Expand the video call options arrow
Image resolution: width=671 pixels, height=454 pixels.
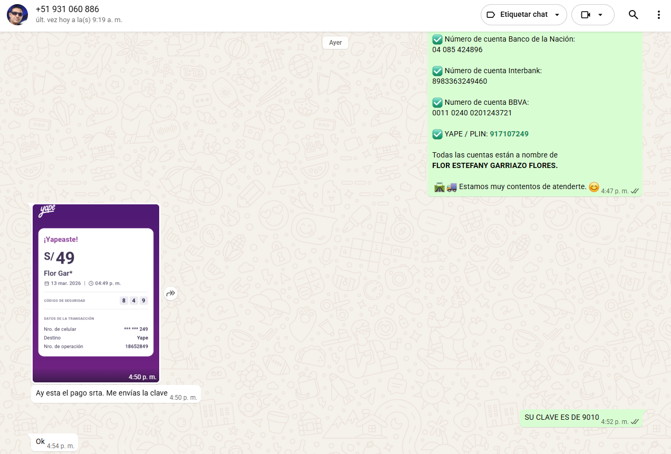click(x=600, y=15)
